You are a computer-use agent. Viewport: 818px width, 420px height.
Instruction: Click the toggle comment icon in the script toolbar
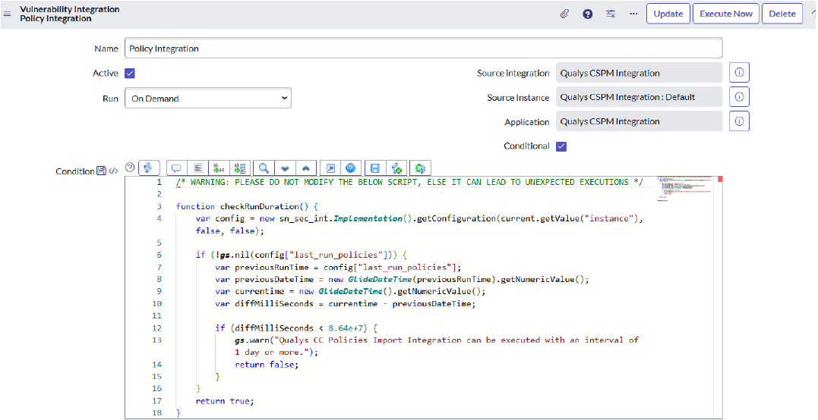(x=176, y=168)
